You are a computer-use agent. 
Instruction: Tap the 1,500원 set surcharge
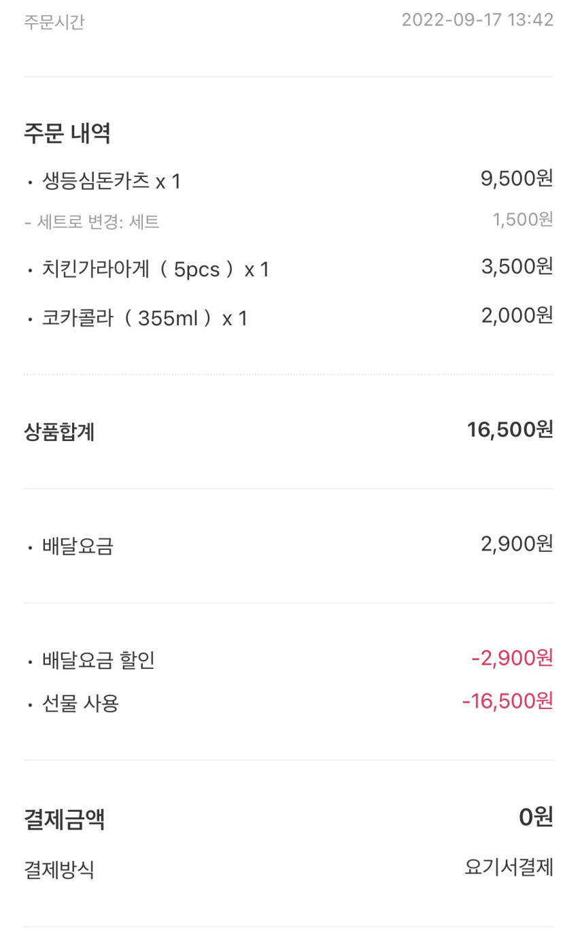(x=523, y=219)
